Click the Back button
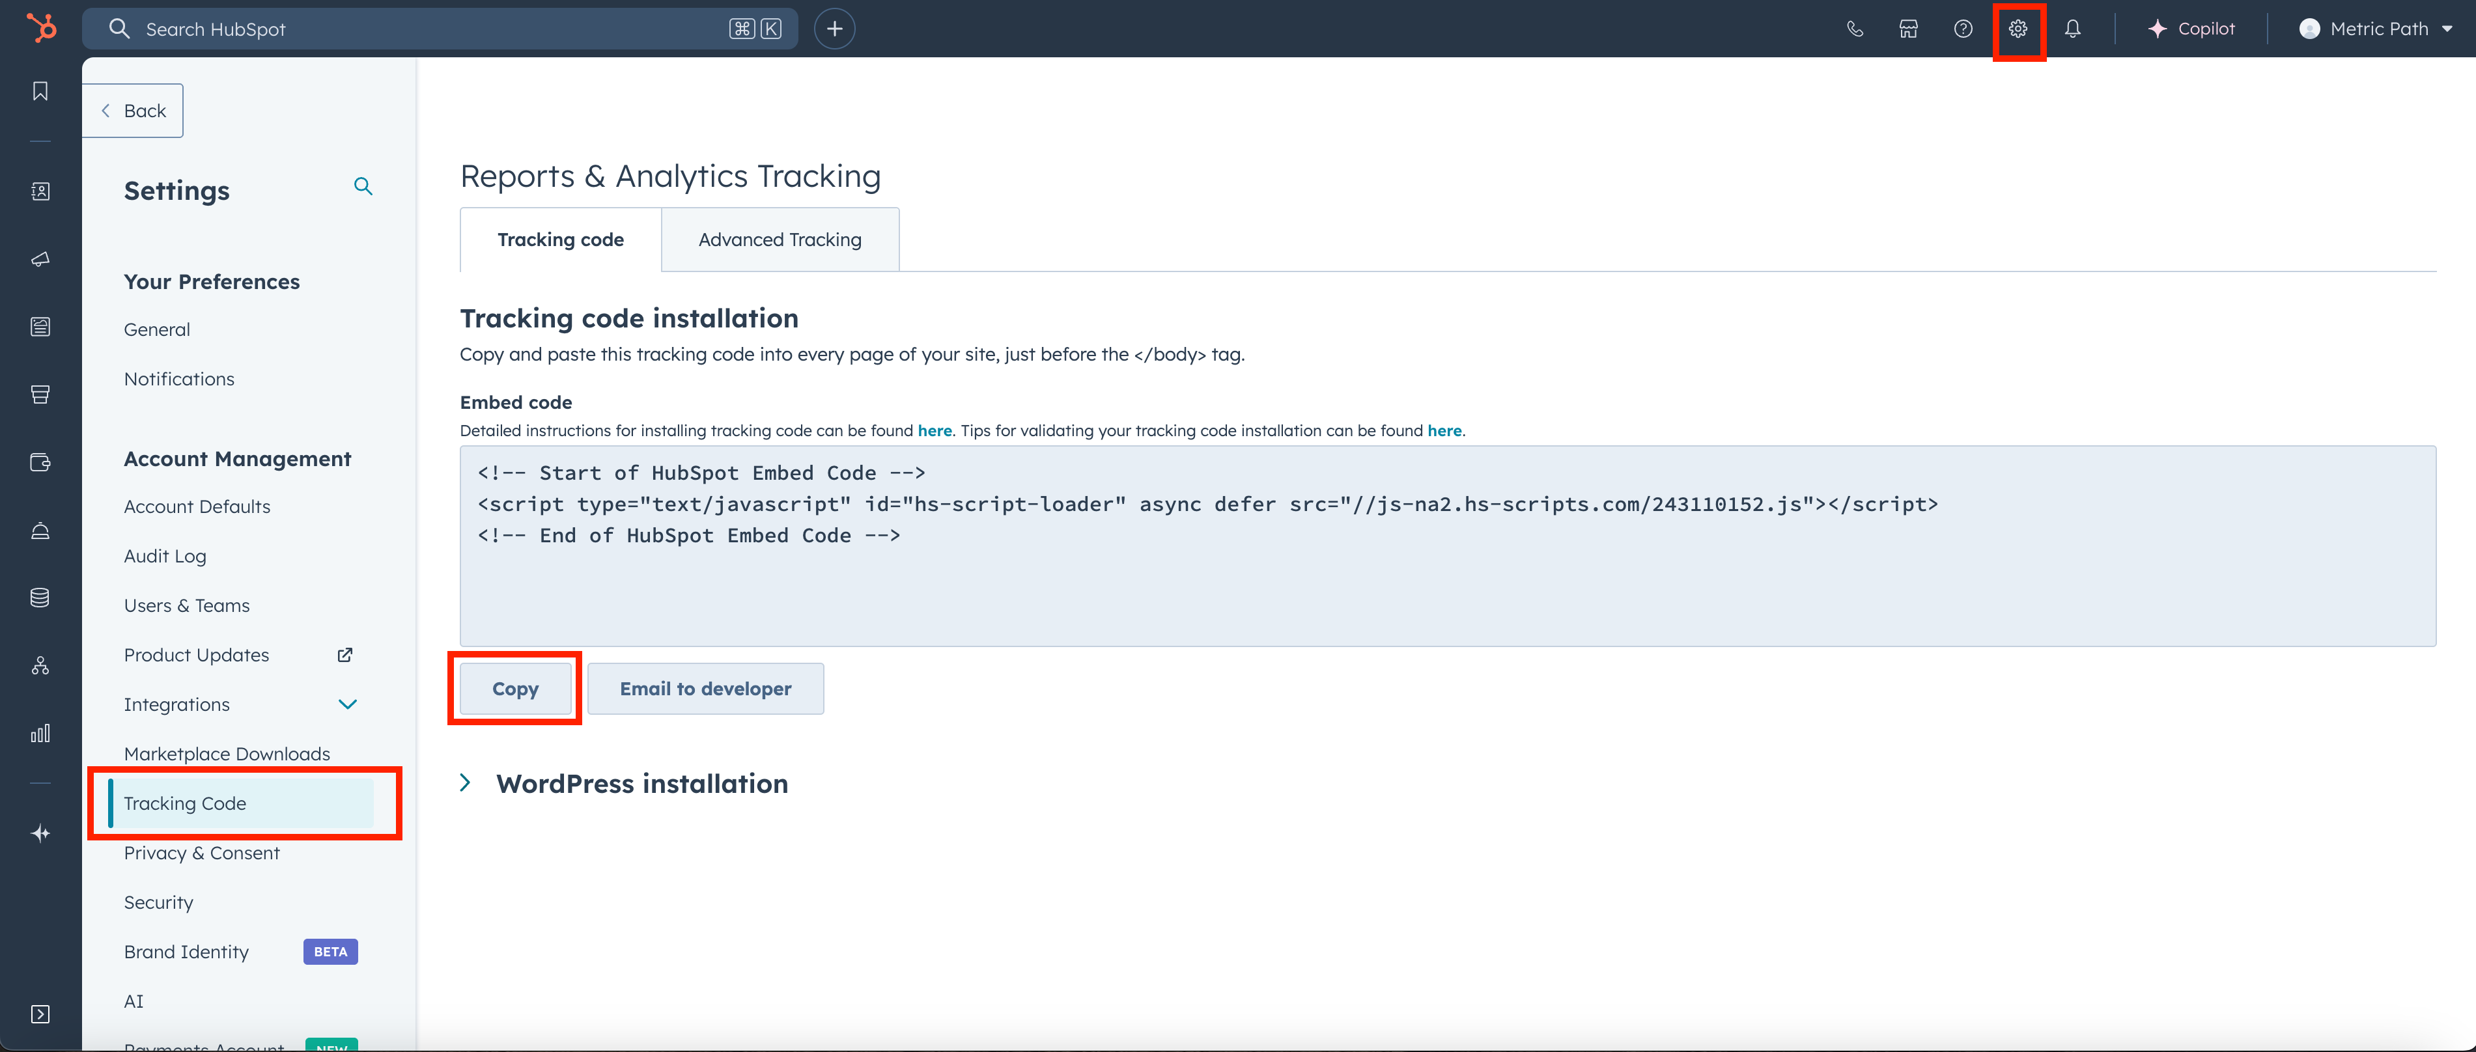 click(x=134, y=111)
